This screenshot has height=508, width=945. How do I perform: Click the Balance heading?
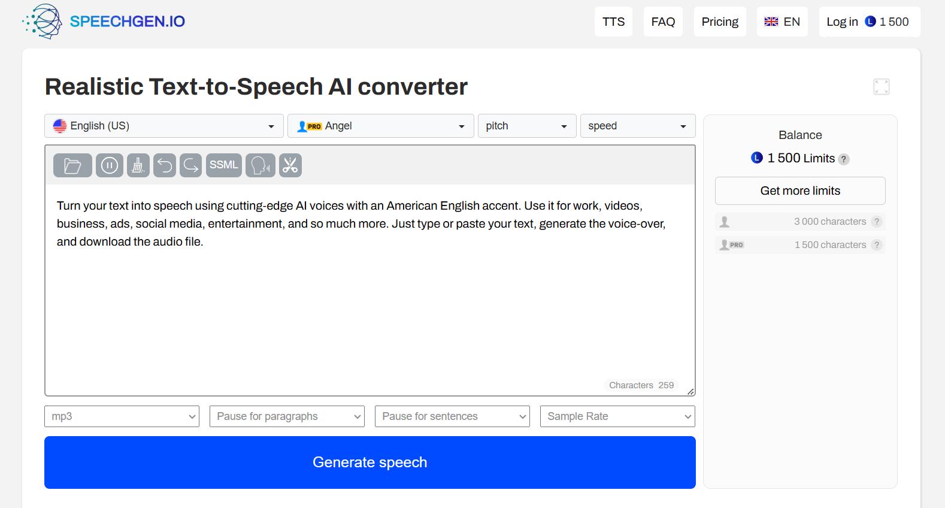tap(800, 135)
